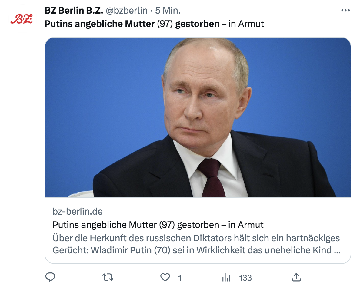Click the reply speech bubble icon
The height and width of the screenshot is (290, 360).
coord(50,277)
